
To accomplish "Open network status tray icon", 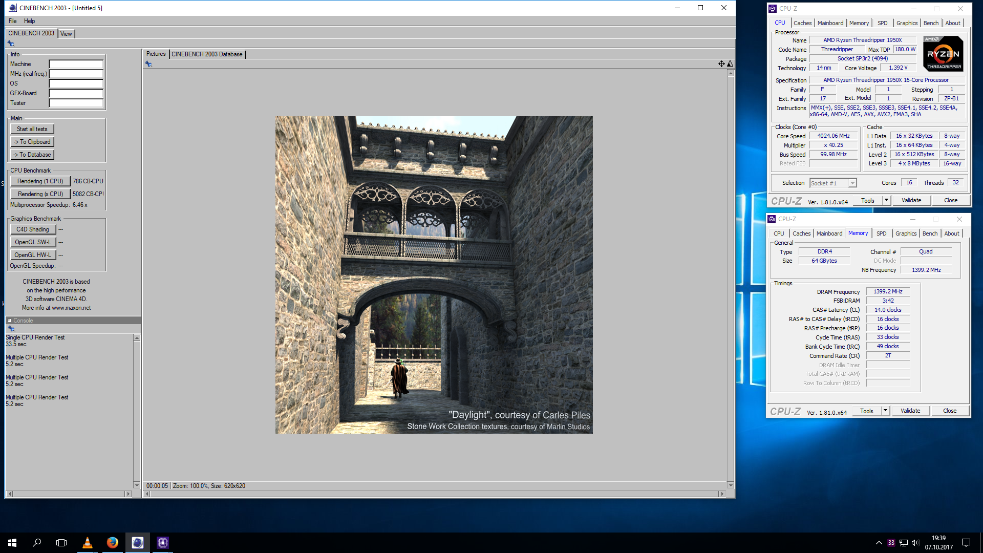I will [904, 543].
